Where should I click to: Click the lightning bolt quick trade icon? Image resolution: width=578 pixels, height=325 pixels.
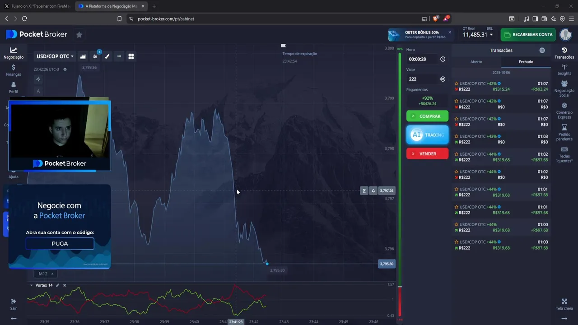tap(38, 79)
